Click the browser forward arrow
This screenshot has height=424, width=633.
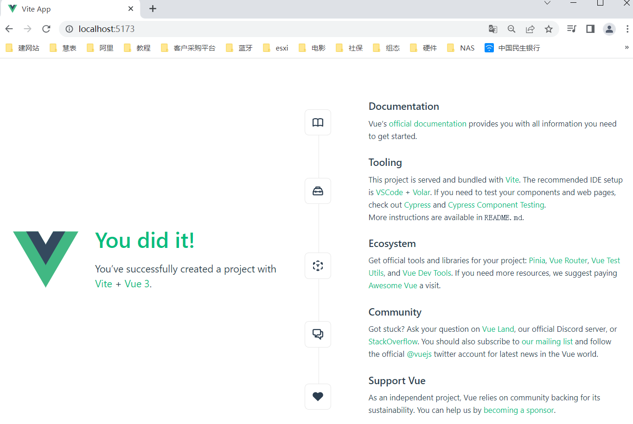point(28,29)
